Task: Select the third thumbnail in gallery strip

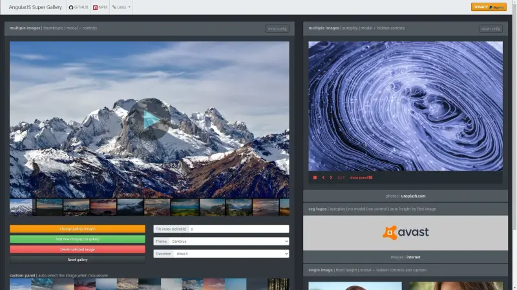Action: tap(76, 207)
